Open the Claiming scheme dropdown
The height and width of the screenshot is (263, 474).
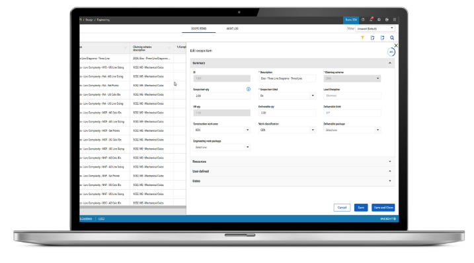[x=352, y=78]
